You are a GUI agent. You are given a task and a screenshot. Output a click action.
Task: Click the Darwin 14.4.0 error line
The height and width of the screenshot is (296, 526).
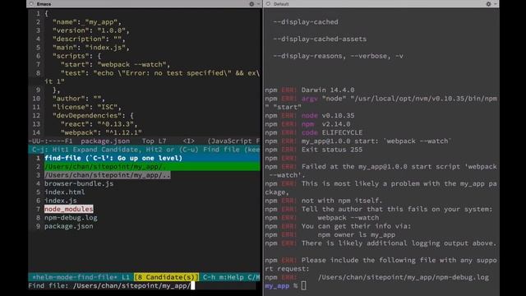point(309,90)
